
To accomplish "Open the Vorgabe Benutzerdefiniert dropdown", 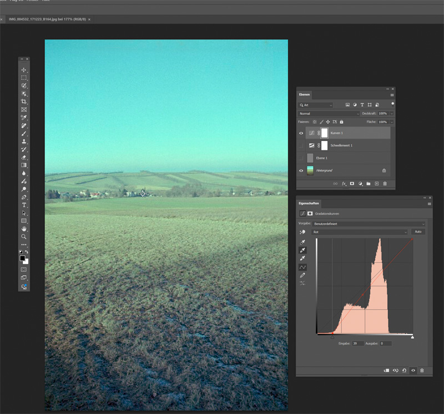I will tap(369, 224).
